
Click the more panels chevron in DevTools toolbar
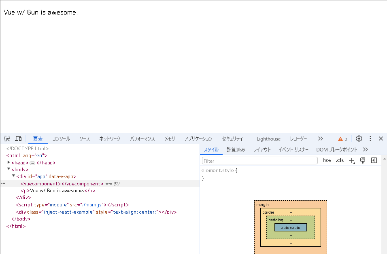pyautogui.click(x=320, y=139)
